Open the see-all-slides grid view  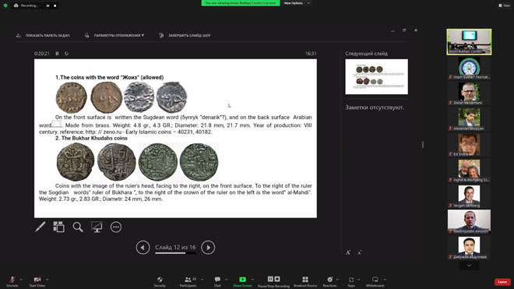[58, 227]
